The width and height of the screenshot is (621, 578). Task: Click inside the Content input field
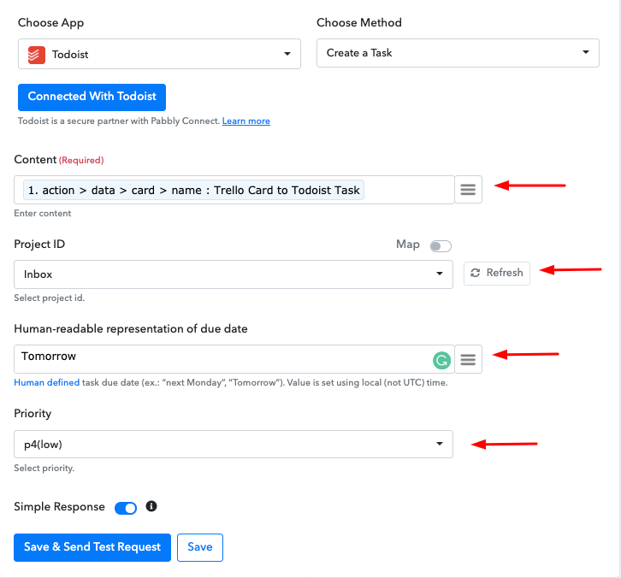click(x=234, y=190)
